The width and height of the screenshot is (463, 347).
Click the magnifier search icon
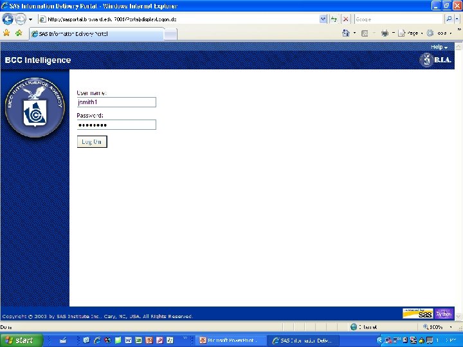point(449,19)
